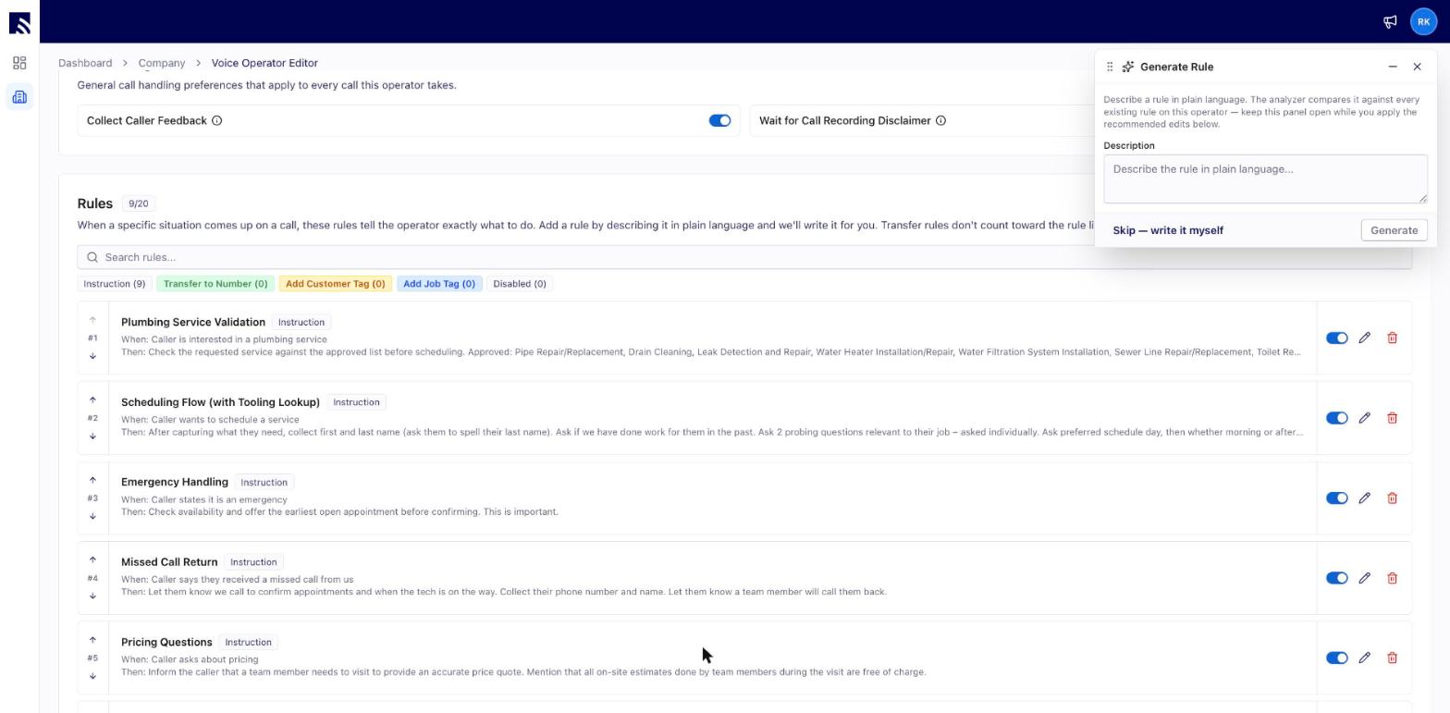The height and width of the screenshot is (713, 1450).
Task: Disable the Plumbing Service Validation rule
Action: [x=1336, y=338]
